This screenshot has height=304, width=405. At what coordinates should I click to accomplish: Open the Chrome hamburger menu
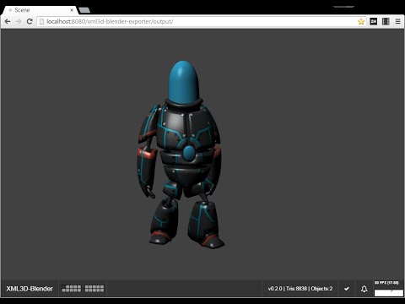(x=397, y=21)
